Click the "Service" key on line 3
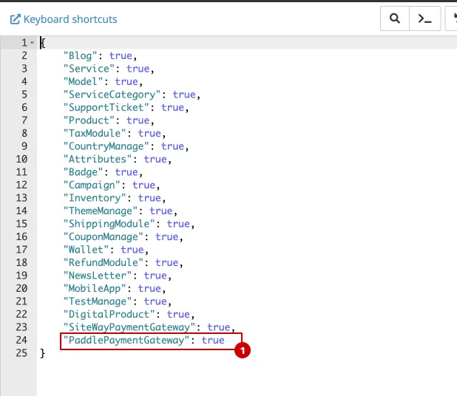This screenshot has height=396, width=457. pyautogui.click(x=89, y=69)
